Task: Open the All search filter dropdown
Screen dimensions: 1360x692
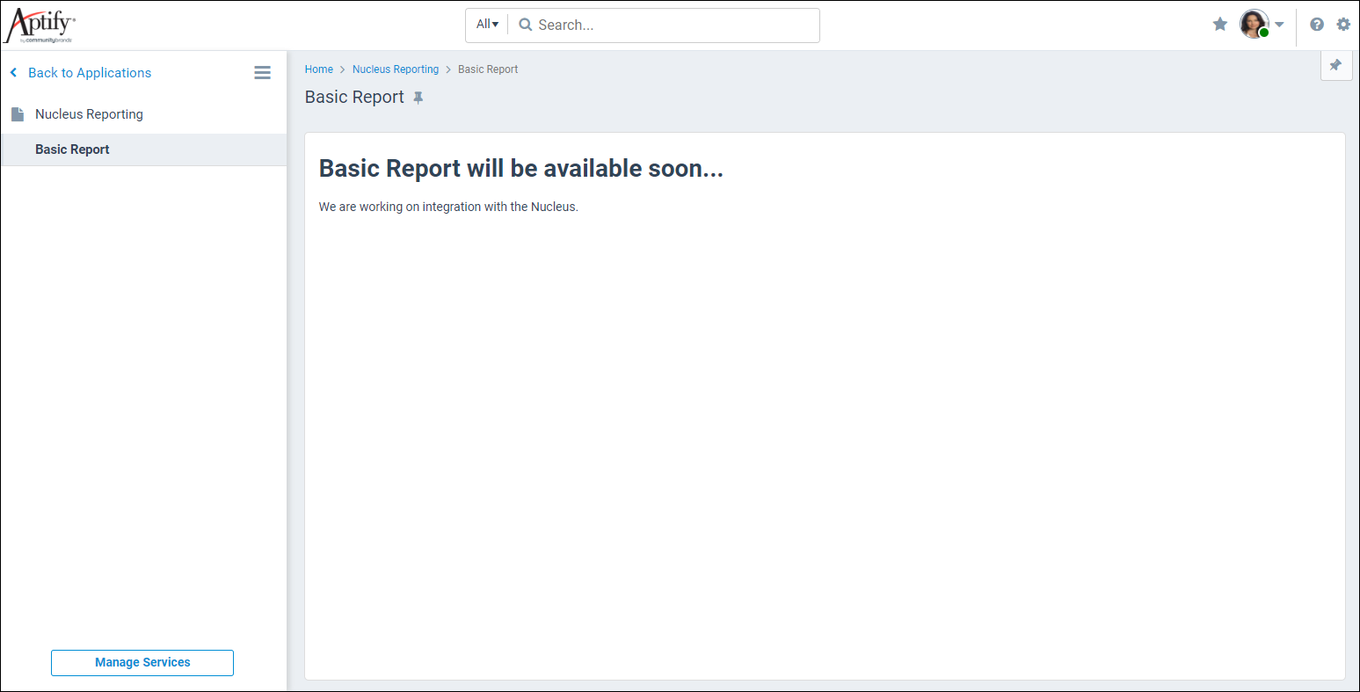Action: (x=486, y=24)
